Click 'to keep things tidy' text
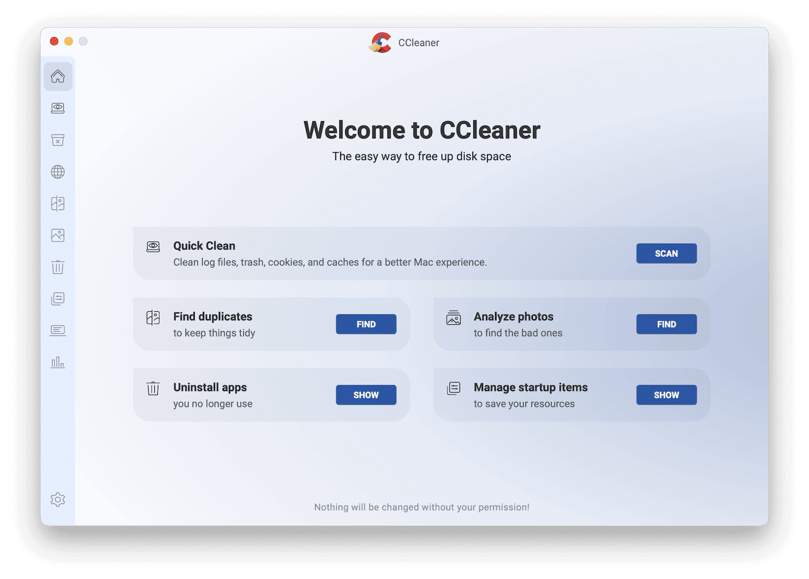The image size is (809, 579). [x=214, y=333]
